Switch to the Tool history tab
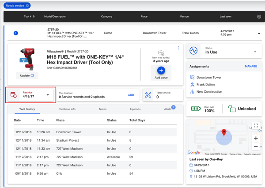 pyautogui.click(x=27, y=109)
